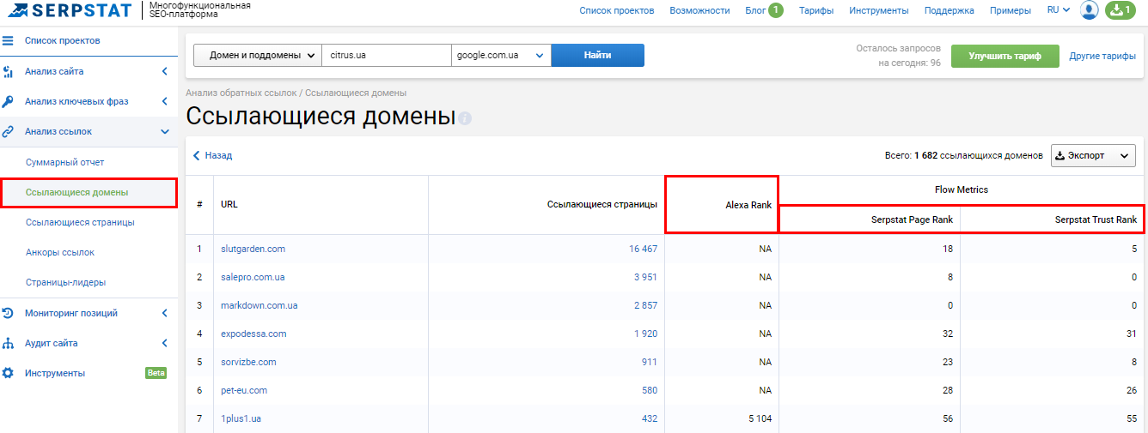Open the google.com.ua search engine dropdown
Image resolution: width=1148 pixels, height=433 pixels.
(501, 55)
